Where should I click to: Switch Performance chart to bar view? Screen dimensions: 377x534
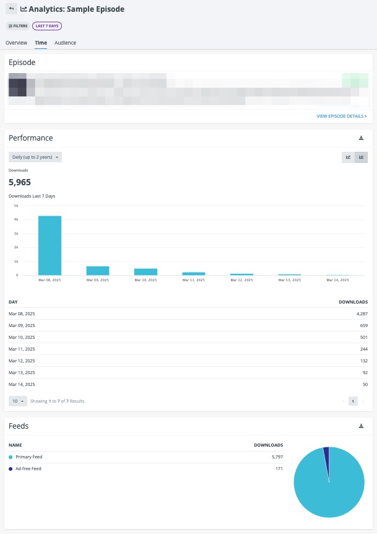361,157
